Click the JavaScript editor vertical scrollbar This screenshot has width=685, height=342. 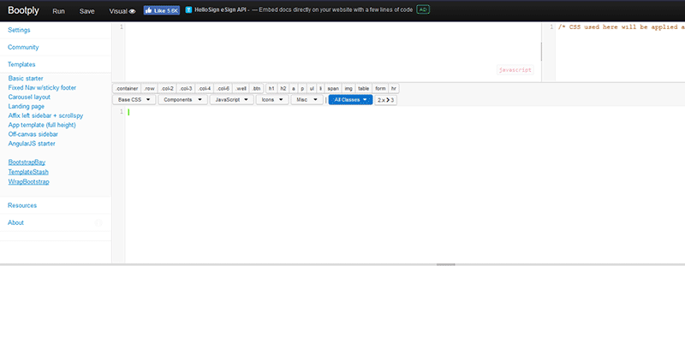pos(541,51)
